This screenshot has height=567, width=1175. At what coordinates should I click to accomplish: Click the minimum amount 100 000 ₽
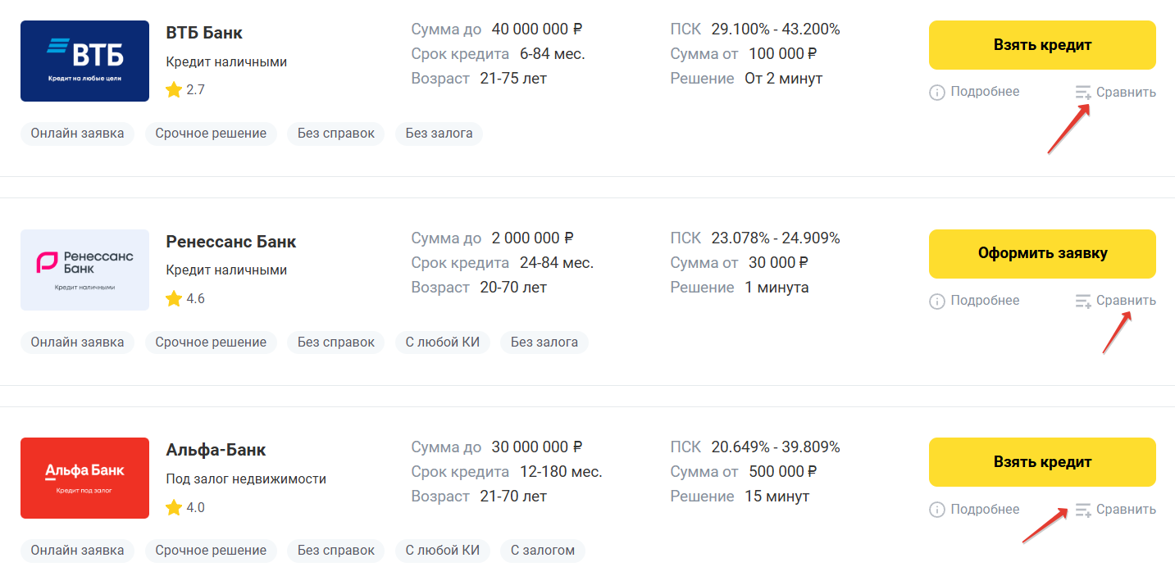[x=783, y=54]
